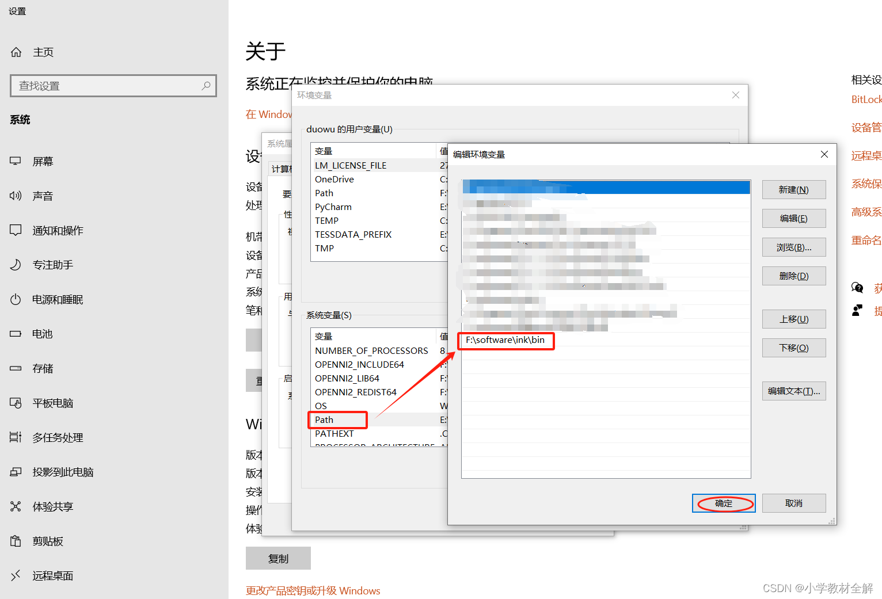Open 电池 (Battery) settings in sidebar
Image resolution: width=882 pixels, height=599 pixels.
41,334
